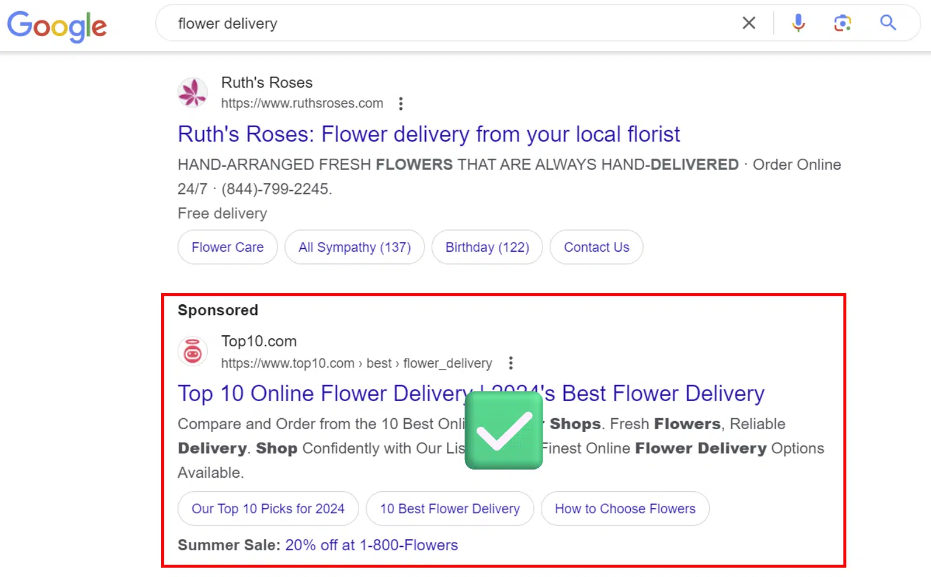Click the Summer Sale: label
Viewport: 931px width, 577px height.
pyautogui.click(x=229, y=545)
